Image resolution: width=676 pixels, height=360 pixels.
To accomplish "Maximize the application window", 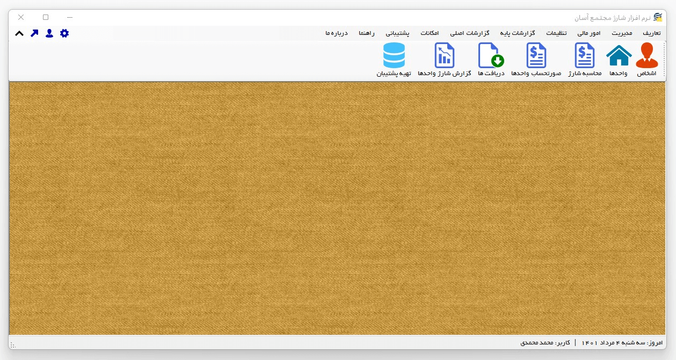I will click(46, 17).
